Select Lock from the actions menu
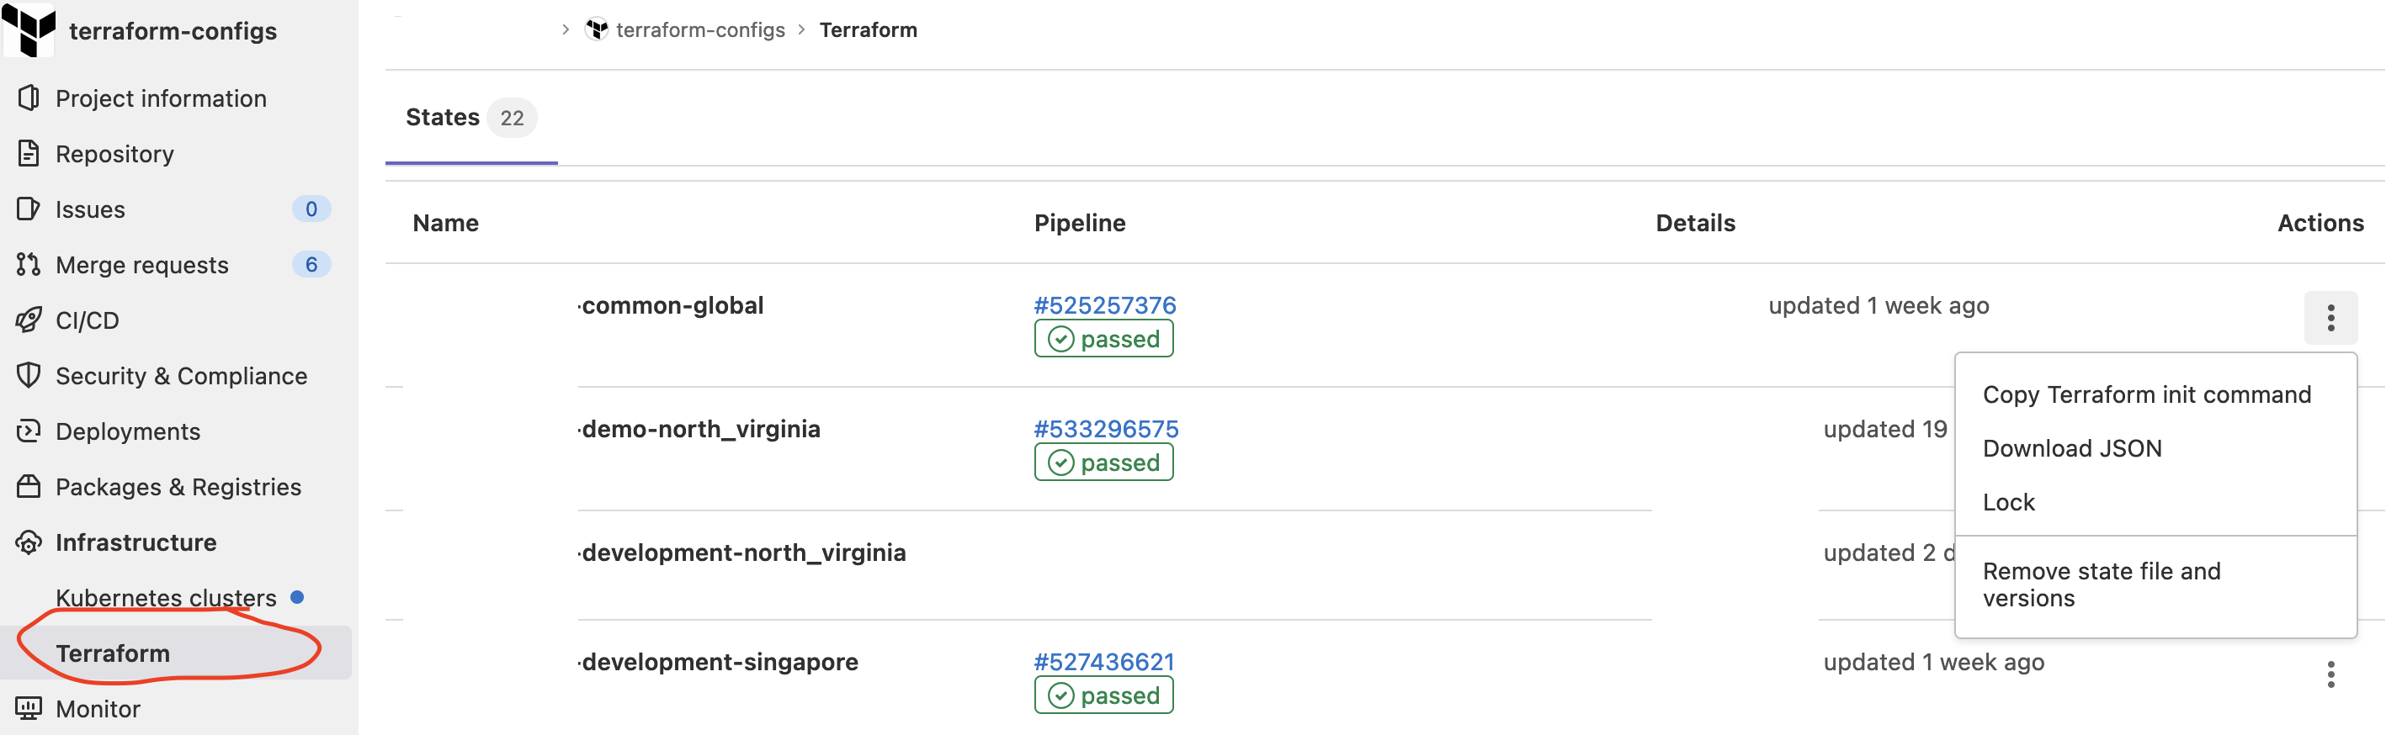The width and height of the screenshot is (2402, 735). [2011, 501]
